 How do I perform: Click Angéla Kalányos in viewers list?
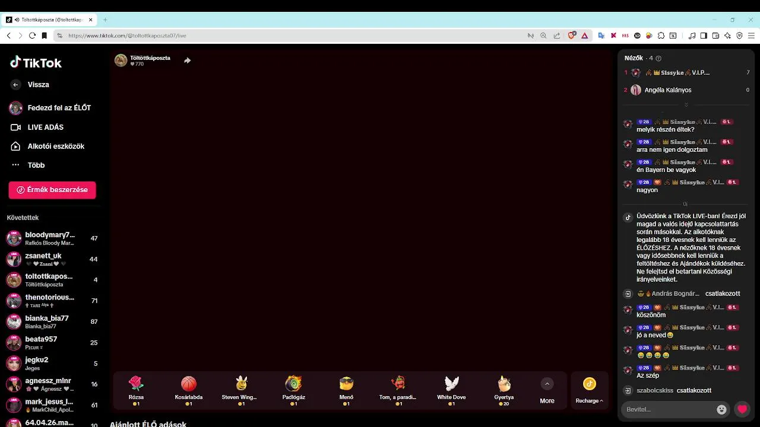pyautogui.click(x=686, y=90)
